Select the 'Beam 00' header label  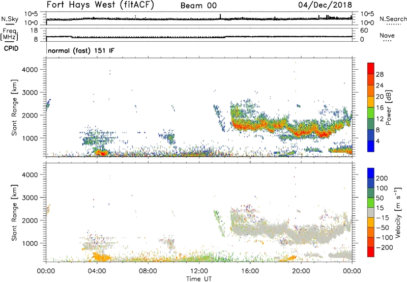click(198, 6)
